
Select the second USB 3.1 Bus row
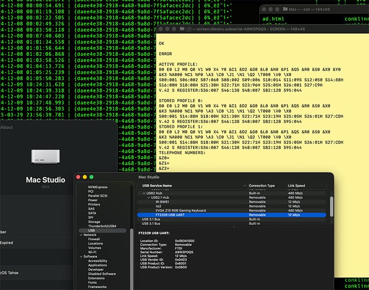tap(232, 224)
